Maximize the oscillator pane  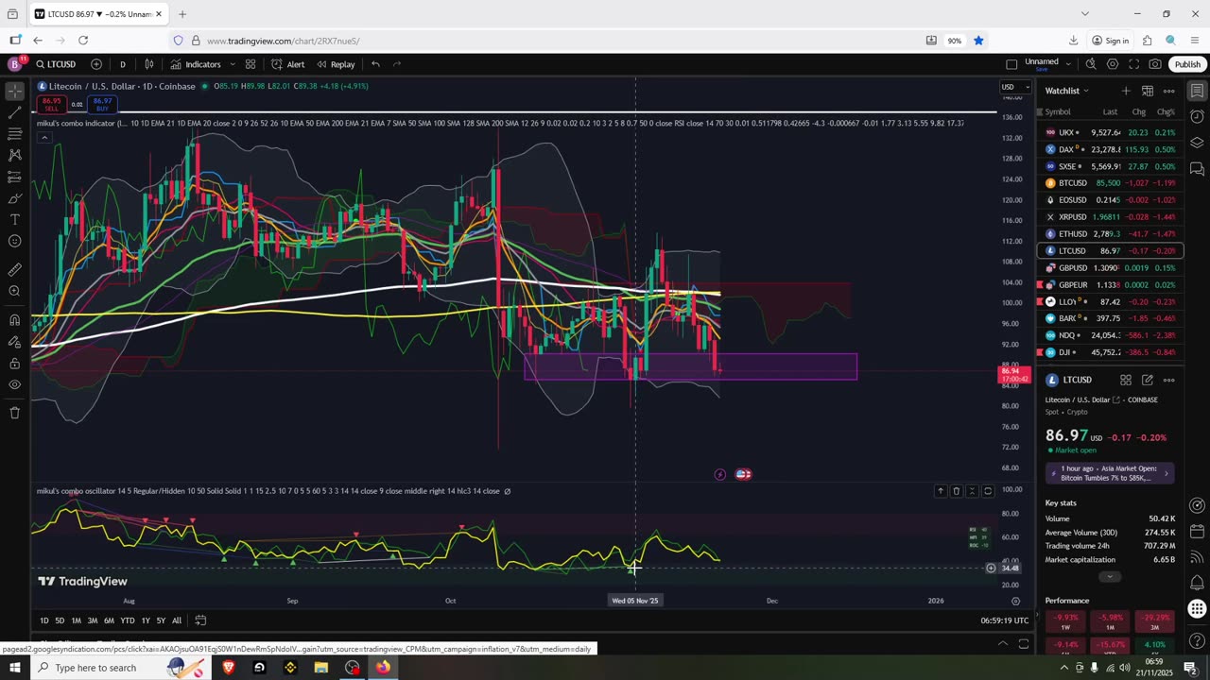(988, 491)
